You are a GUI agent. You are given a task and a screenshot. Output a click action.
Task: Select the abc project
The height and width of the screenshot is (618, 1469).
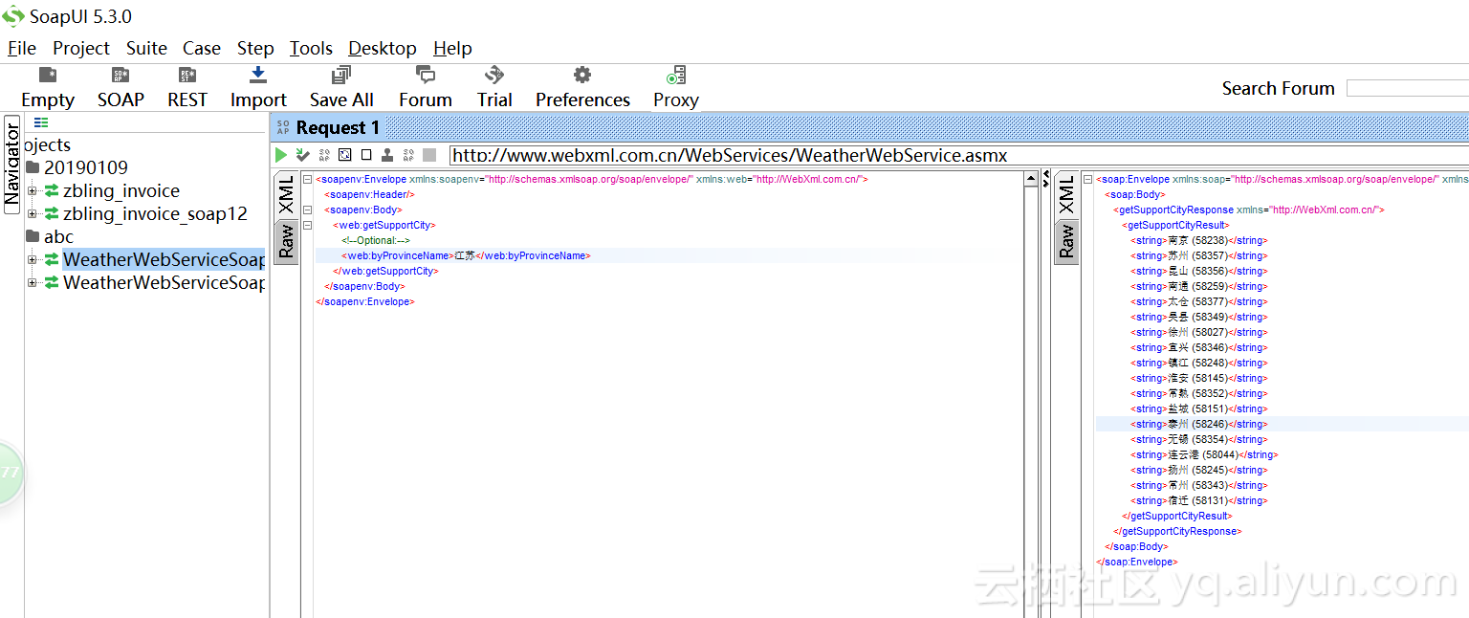click(58, 237)
